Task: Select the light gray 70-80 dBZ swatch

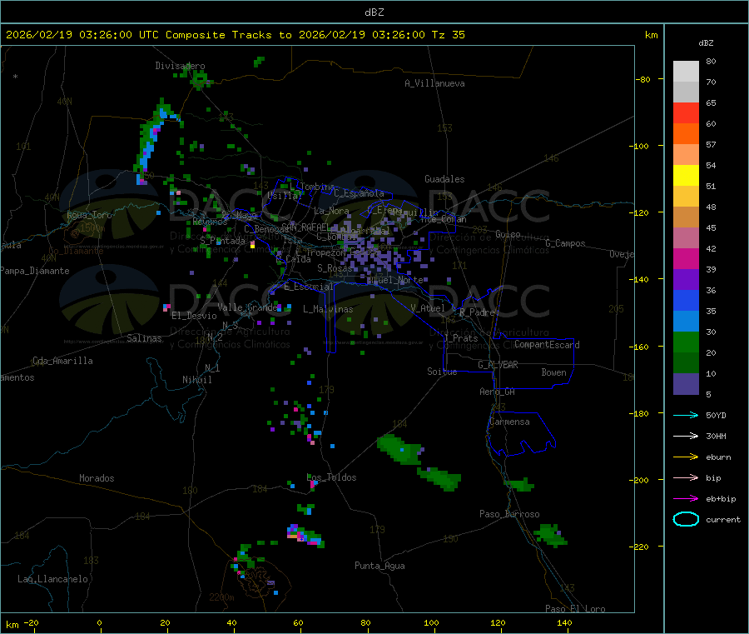Action: pos(686,72)
